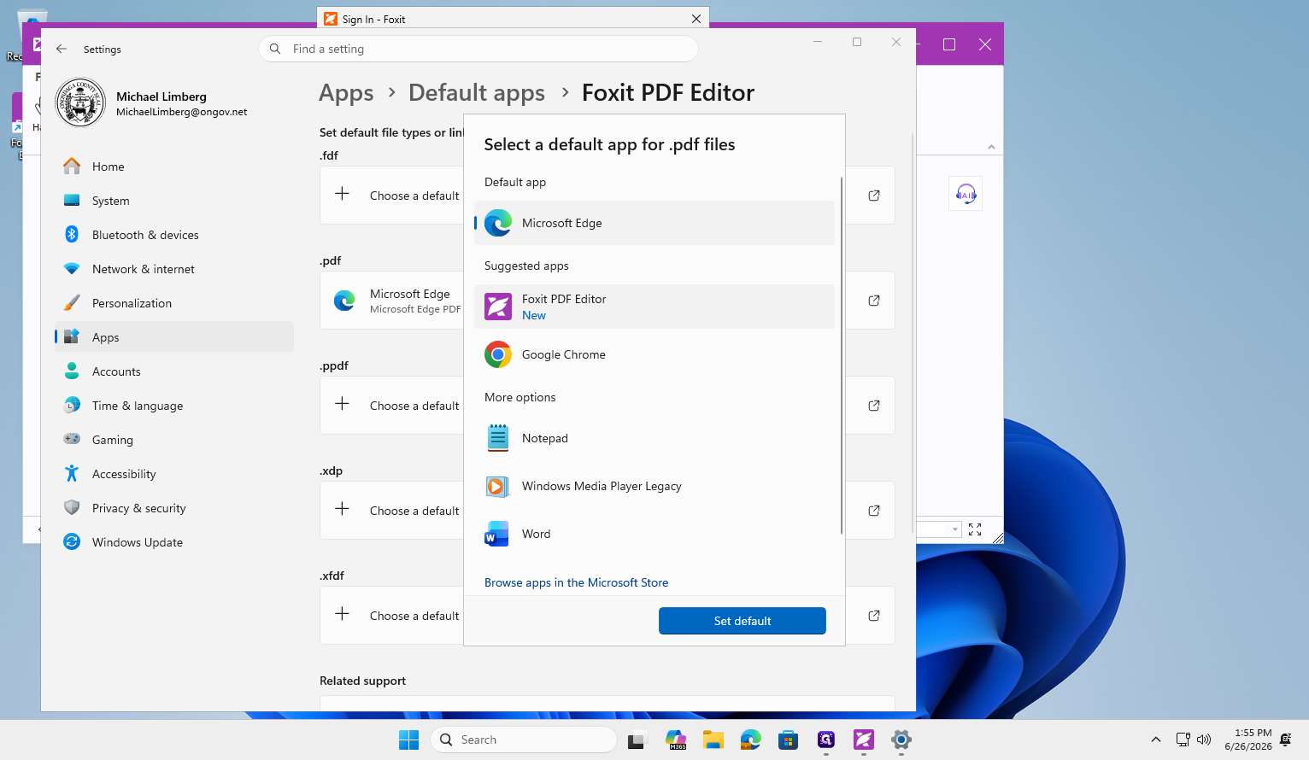The image size is (1309, 760).
Task: Click Microsoft Edge entry under .pdf
Action: (x=392, y=301)
